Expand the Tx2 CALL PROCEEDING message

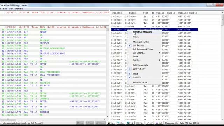[3, 72]
